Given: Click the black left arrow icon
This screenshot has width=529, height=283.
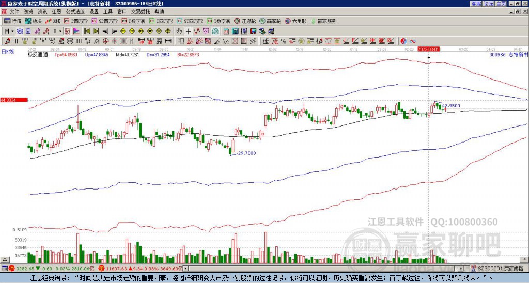Looking at the screenshot, I should point(105,31).
